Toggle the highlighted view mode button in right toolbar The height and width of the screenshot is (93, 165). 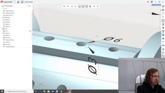coord(163,21)
